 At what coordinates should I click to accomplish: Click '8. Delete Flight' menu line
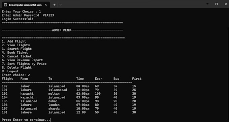(x=17, y=68)
